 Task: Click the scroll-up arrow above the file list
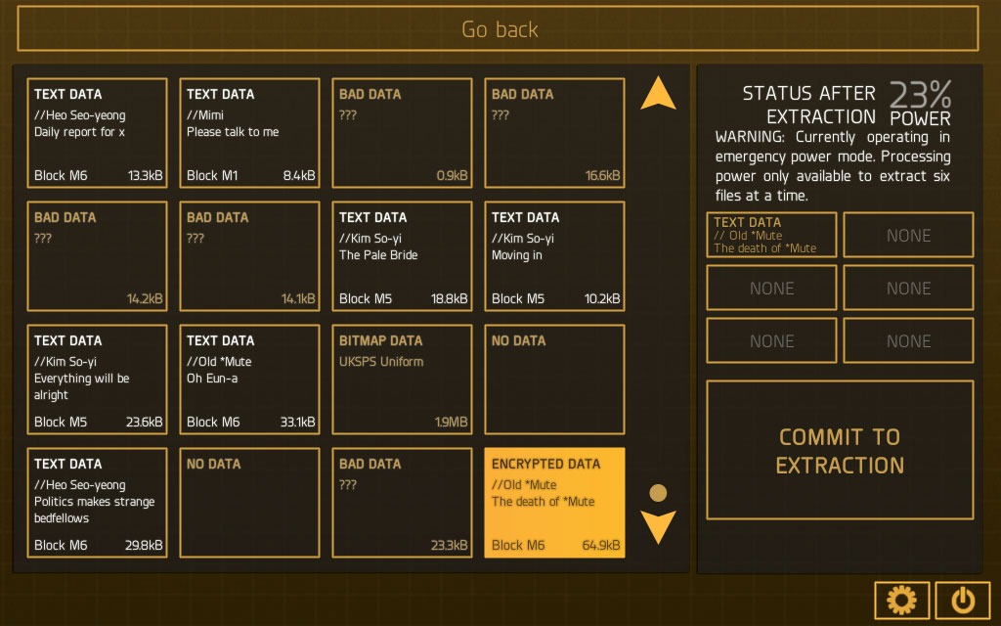click(660, 93)
